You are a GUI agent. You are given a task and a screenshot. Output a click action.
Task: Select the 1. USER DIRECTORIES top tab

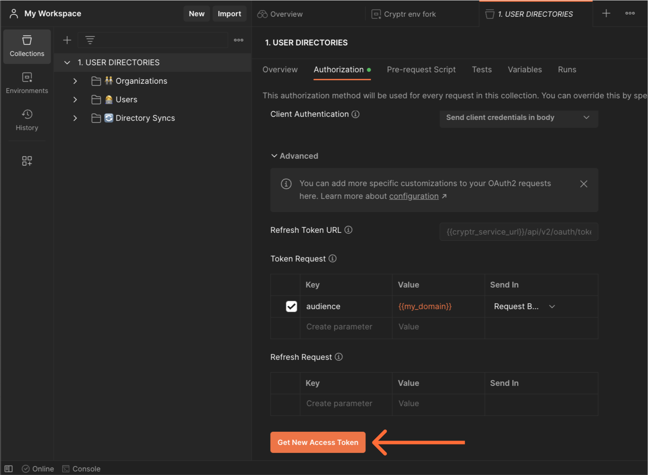click(536, 14)
